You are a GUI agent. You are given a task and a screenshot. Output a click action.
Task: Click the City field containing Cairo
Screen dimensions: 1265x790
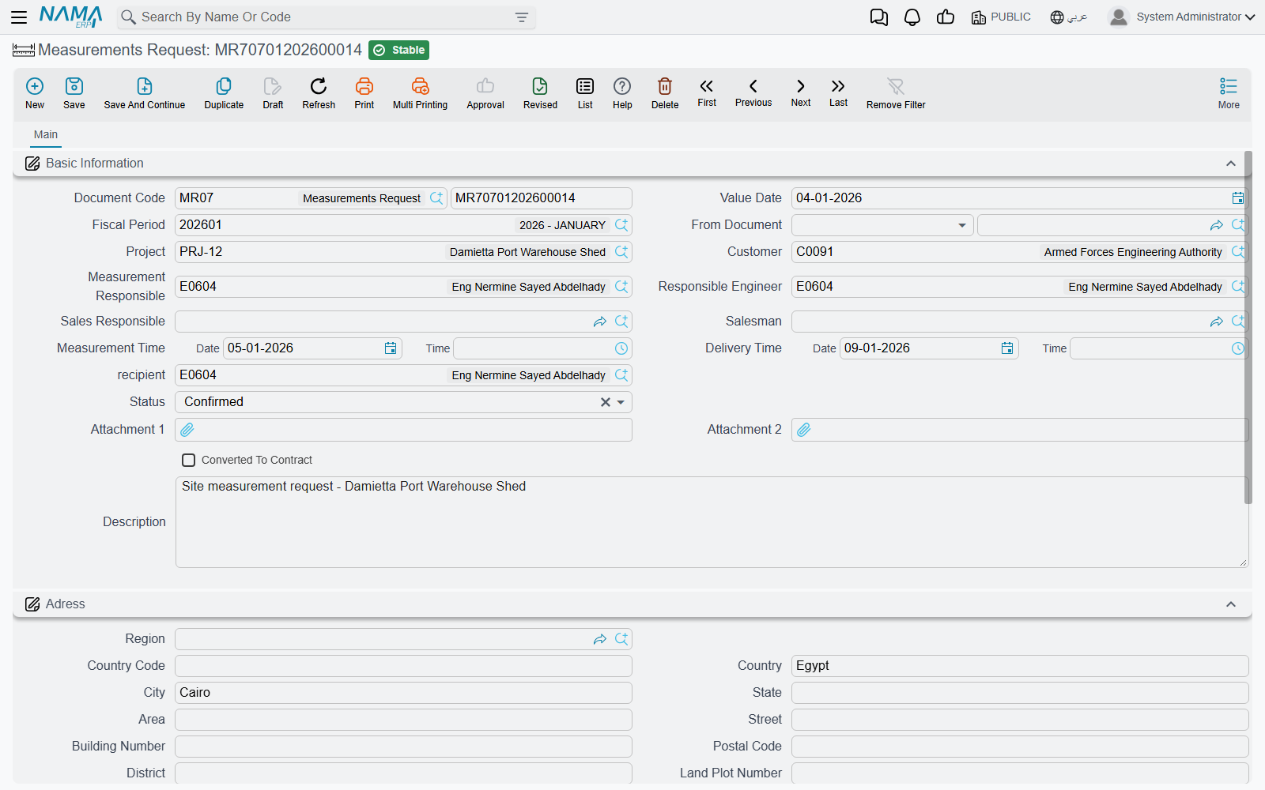point(403,693)
